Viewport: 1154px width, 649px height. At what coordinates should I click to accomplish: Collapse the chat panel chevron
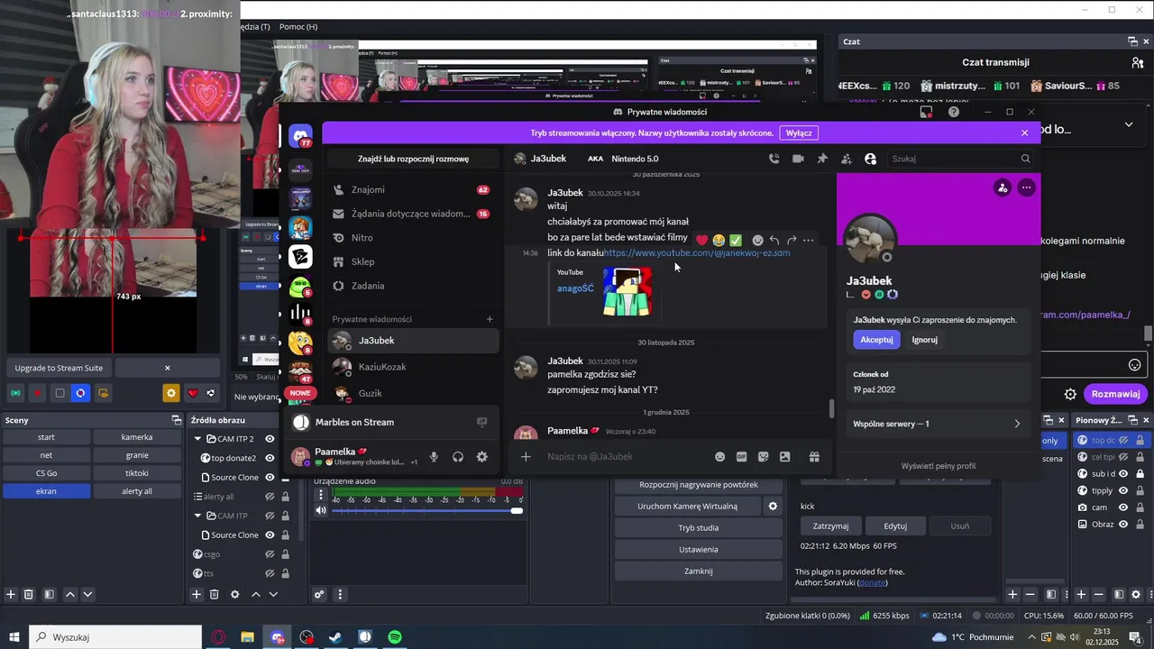point(1129,124)
